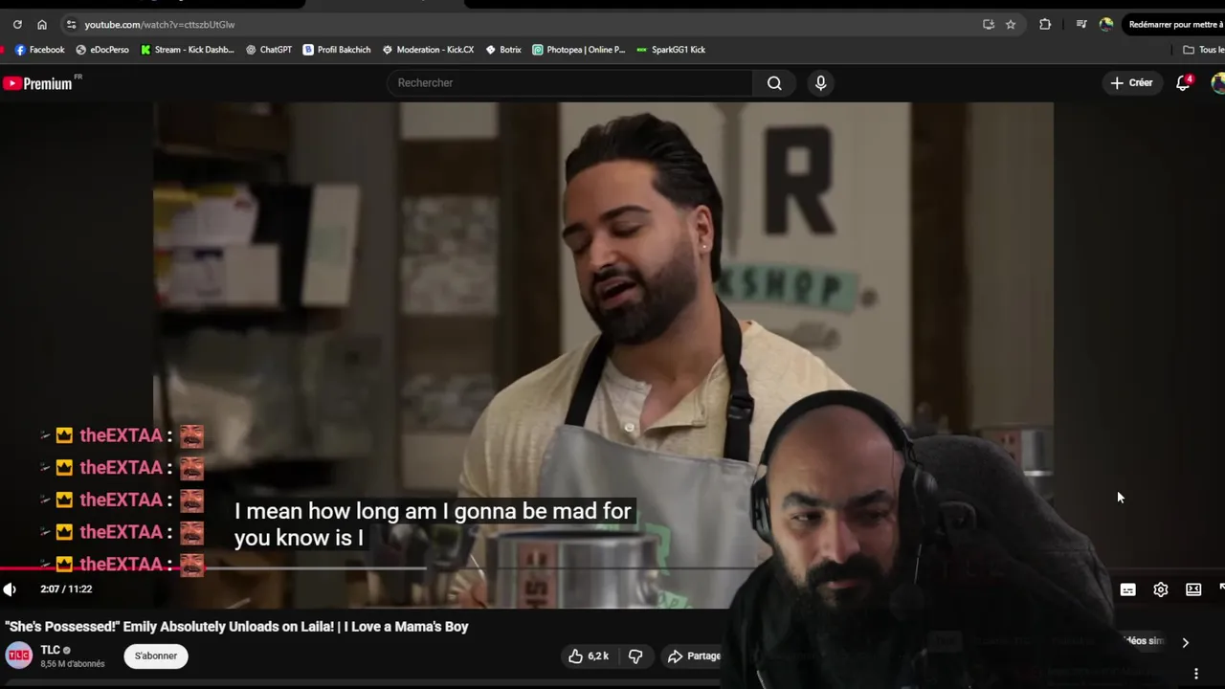Toggle subtitles with the captions icon
This screenshot has width=1225, height=689.
(1128, 589)
